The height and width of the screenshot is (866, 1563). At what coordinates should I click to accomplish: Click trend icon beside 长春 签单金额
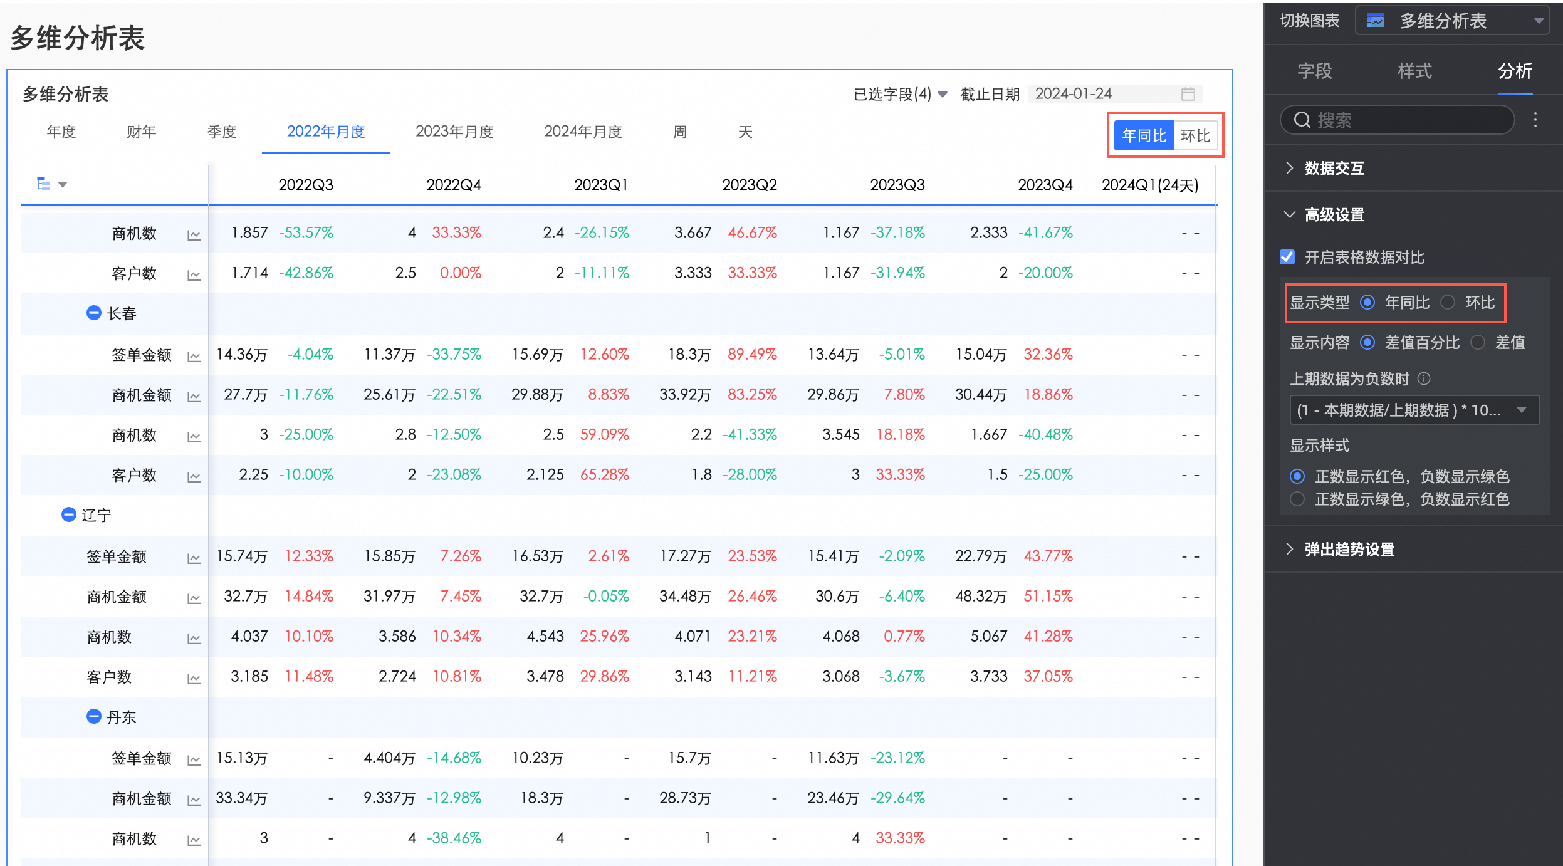click(194, 357)
